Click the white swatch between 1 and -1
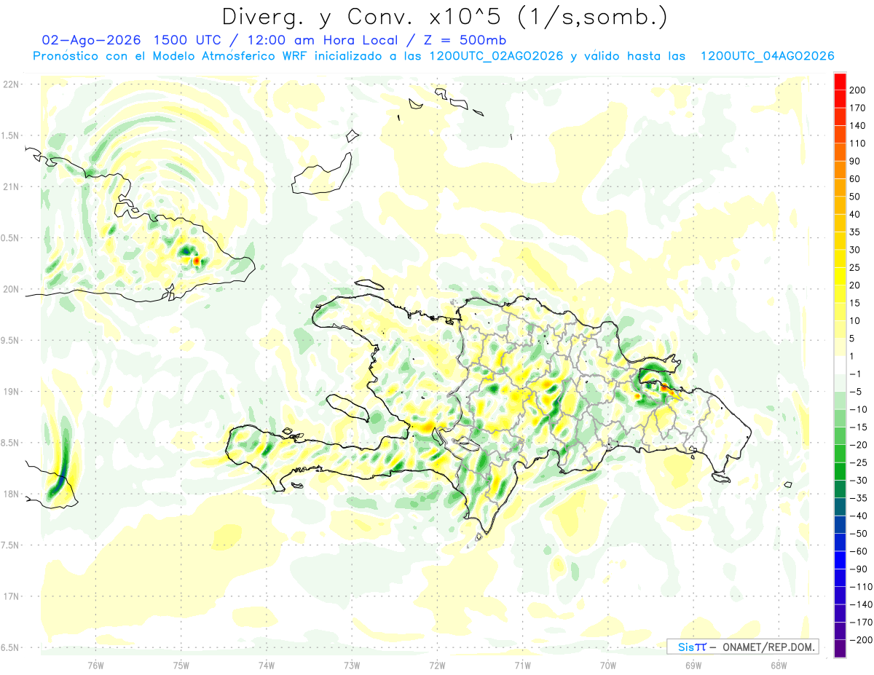Screen dimensions: 874x675 tap(840, 366)
